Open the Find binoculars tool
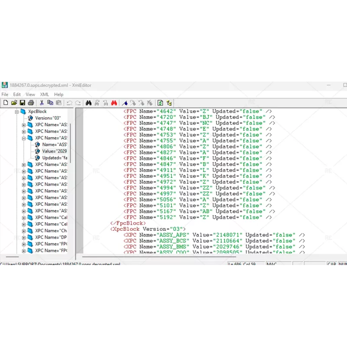Image resolution: width=347 pixels, height=347 pixels. click(88, 102)
